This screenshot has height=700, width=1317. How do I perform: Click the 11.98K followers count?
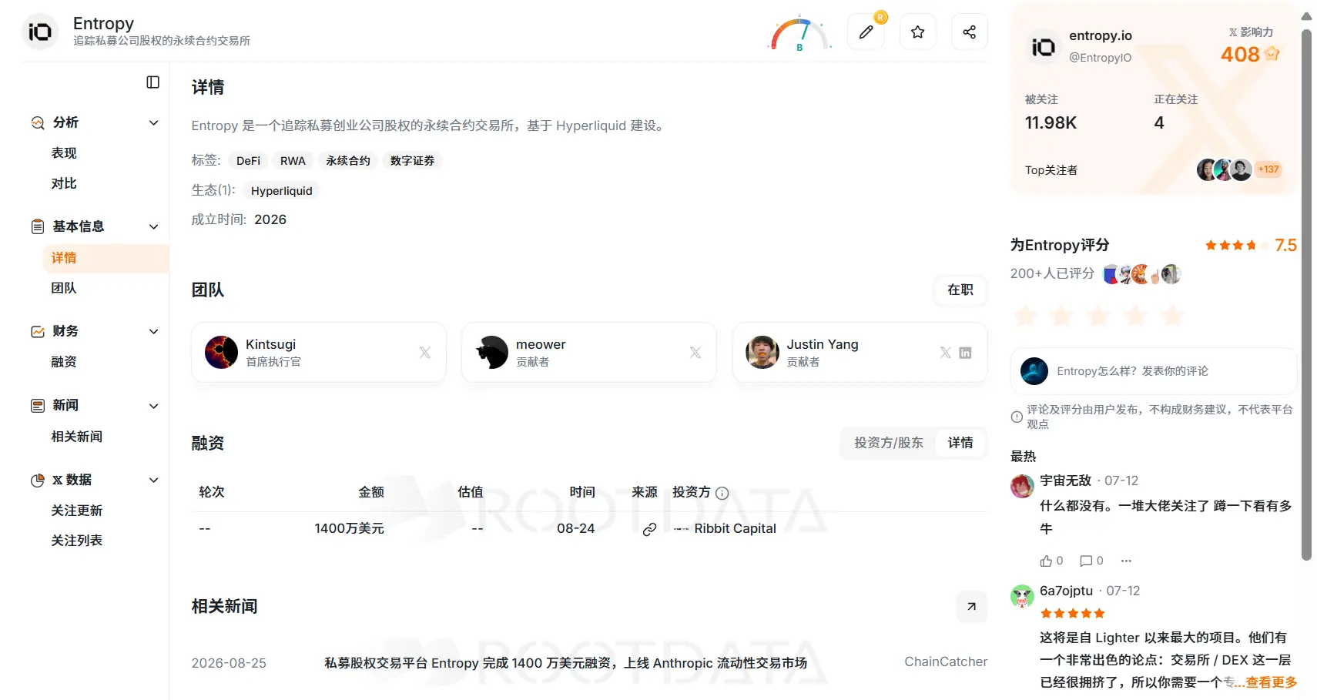[1051, 123]
